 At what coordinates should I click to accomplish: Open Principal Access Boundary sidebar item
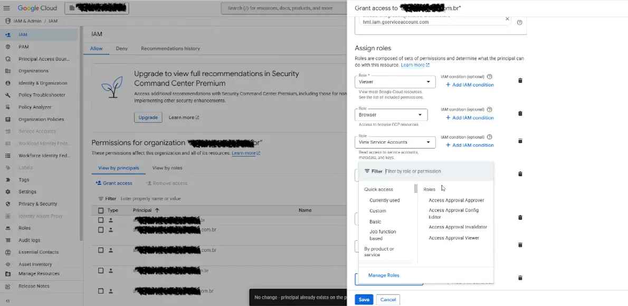pos(44,58)
